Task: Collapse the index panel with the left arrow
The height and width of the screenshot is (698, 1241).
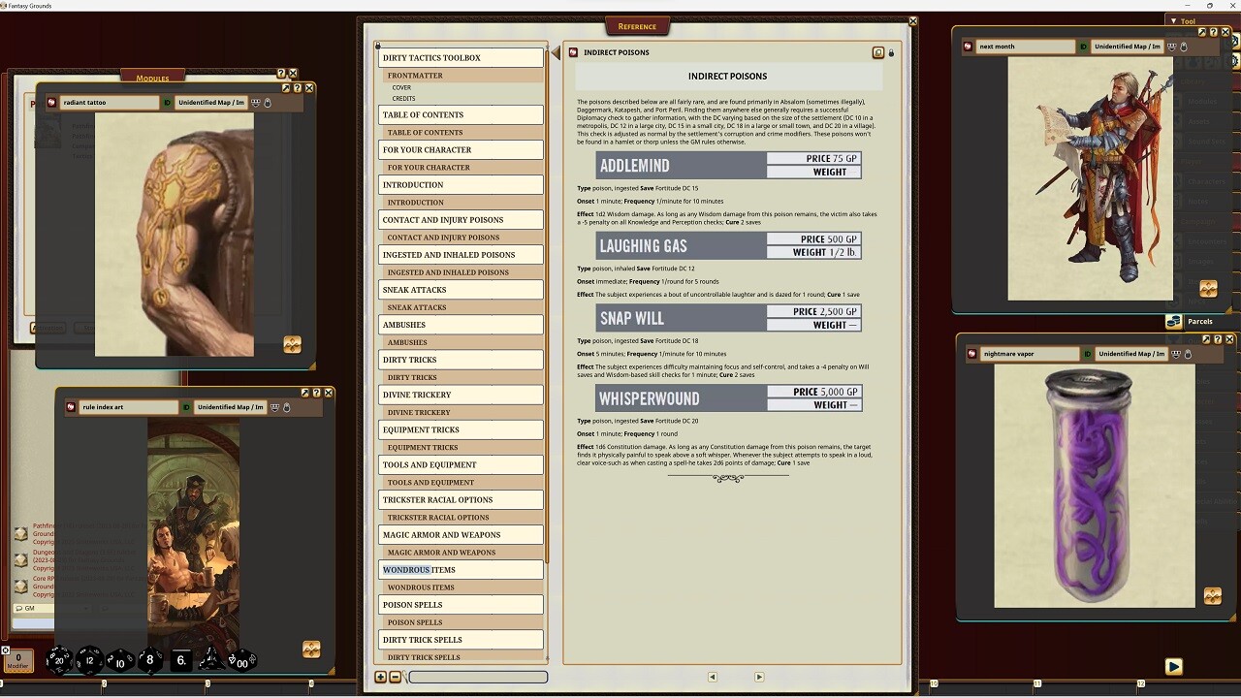Action: tap(556, 53)
